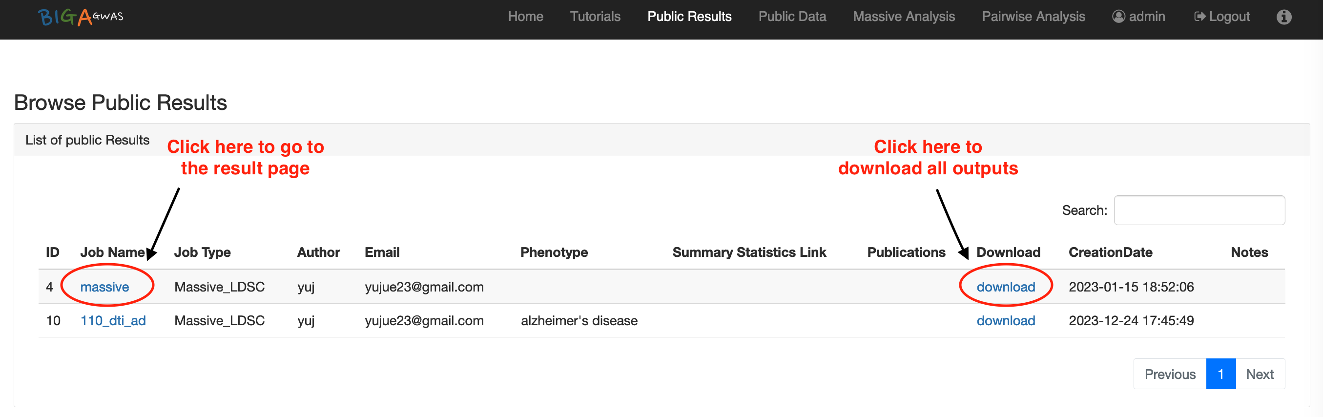The height and width of the screenshot is (417, 1323).
Task: Click the info circle icon
Action: click(1283, 17)
